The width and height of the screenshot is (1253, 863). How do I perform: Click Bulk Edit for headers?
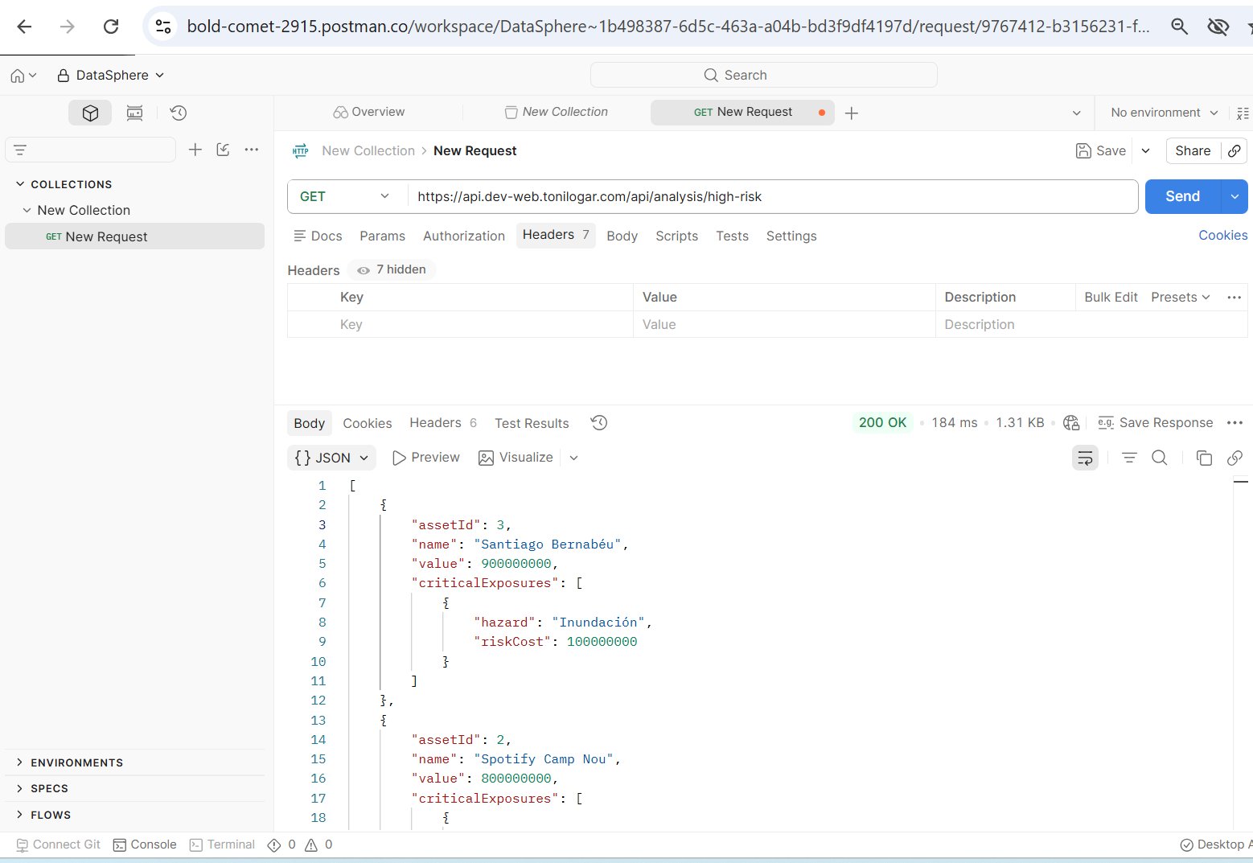pyautogui.click(x=1111, y=298)
